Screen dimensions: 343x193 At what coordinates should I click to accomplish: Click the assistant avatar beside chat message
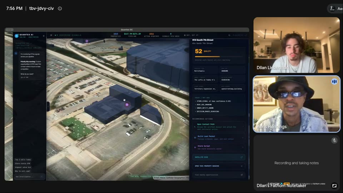(x=16, y=53)
